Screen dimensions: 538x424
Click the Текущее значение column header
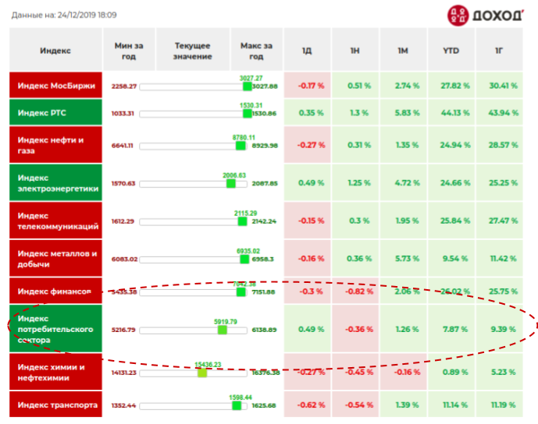193,51
